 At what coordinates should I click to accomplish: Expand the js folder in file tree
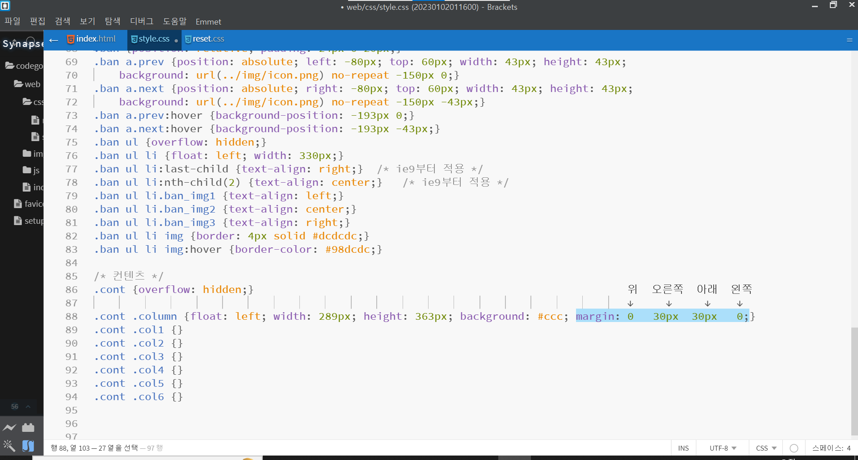coord(31,170)
